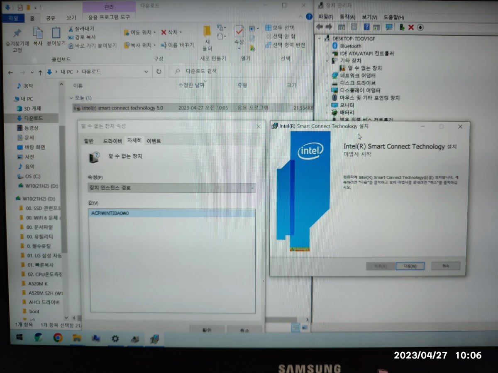498x373 pixels.
Task: Click Device Manager toolbar Forward arrow
Action: click(x=329, y=27)
